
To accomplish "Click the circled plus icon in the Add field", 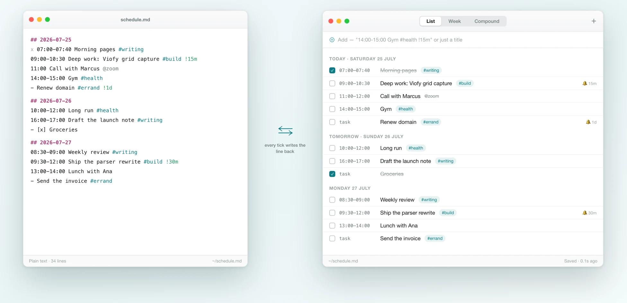I will pyautogui.click(x=332, y=40).
